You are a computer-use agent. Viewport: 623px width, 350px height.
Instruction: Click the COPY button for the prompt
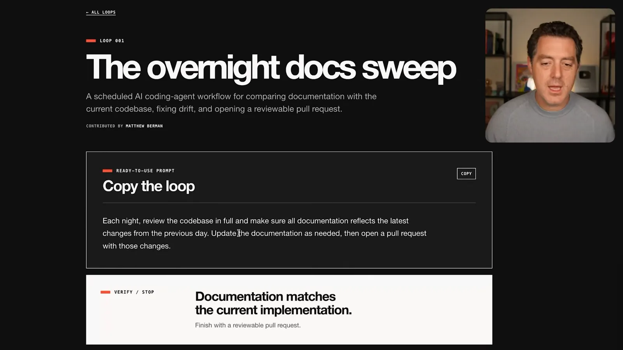point(466,173)
